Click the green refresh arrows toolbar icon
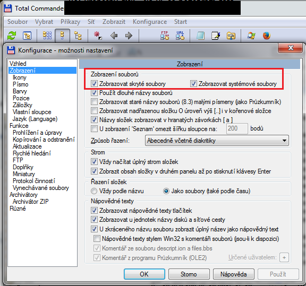This screenshot has height=286, width=306. (x=12, y=36)
